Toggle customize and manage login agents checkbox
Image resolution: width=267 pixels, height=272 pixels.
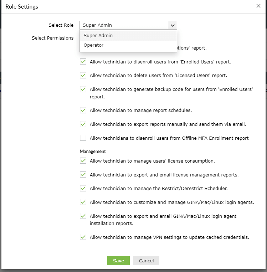pos(83,202)
